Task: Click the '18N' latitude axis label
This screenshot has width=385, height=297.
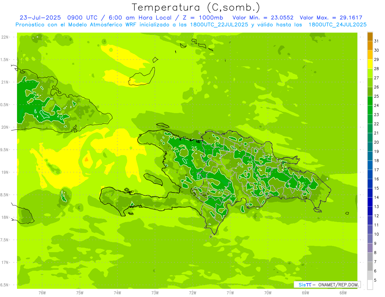Action: (x=5, y=217)
